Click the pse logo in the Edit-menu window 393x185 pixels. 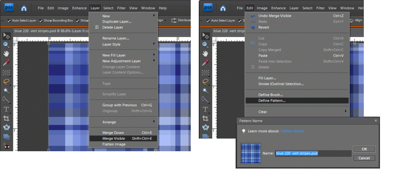[x=208, y=8]
